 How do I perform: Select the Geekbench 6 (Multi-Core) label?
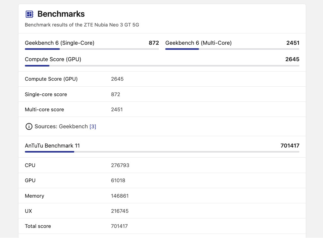pos(198,43)
